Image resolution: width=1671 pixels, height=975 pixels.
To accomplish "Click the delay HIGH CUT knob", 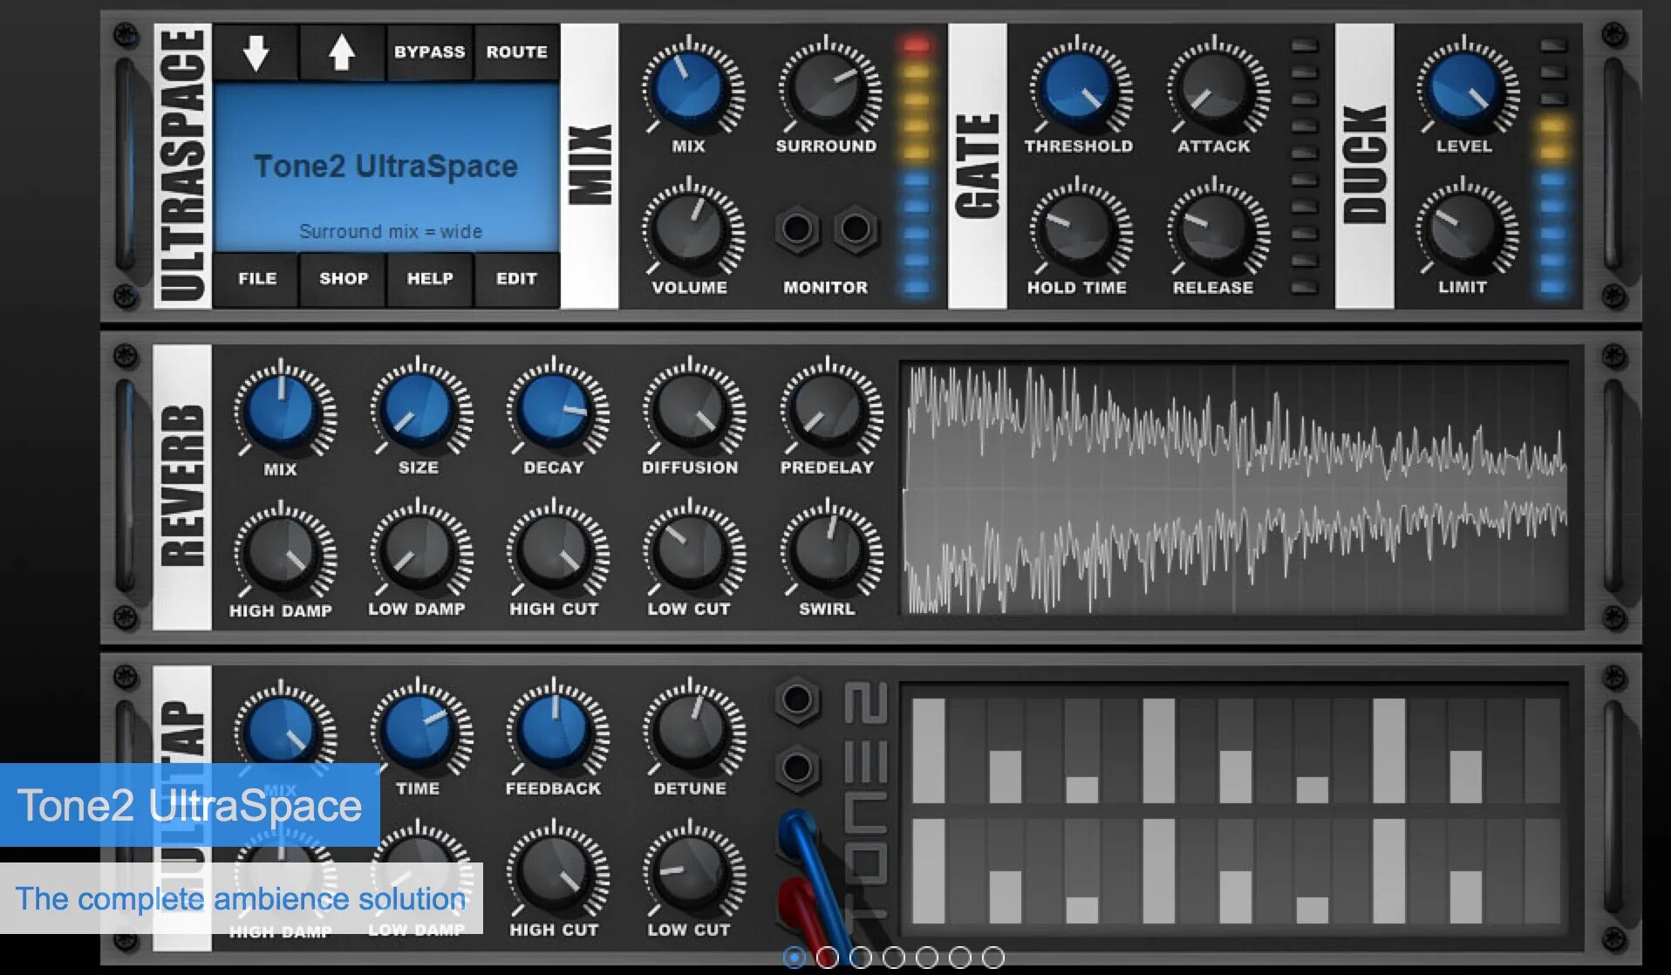I will 555,872.
